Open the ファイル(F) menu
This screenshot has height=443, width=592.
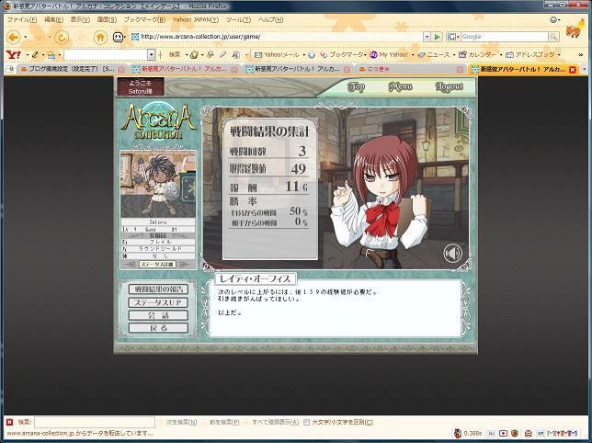(x=22, y=19)
